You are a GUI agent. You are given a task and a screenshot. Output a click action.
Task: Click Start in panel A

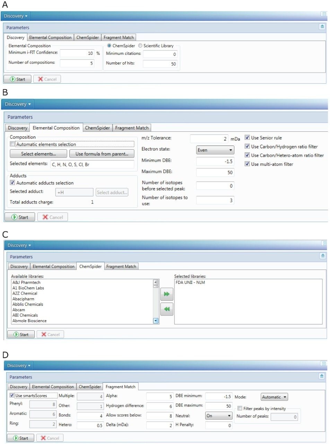[x=17, y=79]
